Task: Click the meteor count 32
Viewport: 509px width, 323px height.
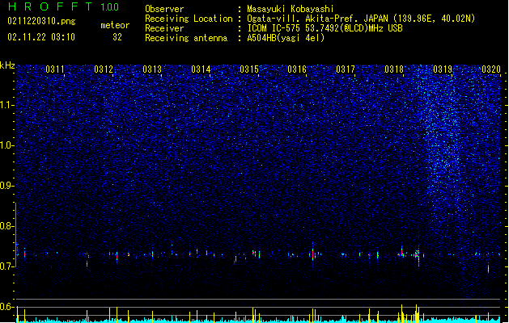Action: 117,37
